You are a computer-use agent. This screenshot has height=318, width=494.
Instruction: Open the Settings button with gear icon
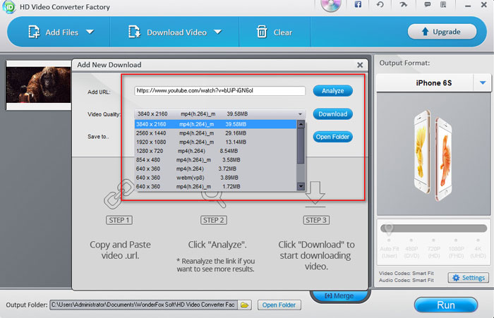click(x=469, y=278)
